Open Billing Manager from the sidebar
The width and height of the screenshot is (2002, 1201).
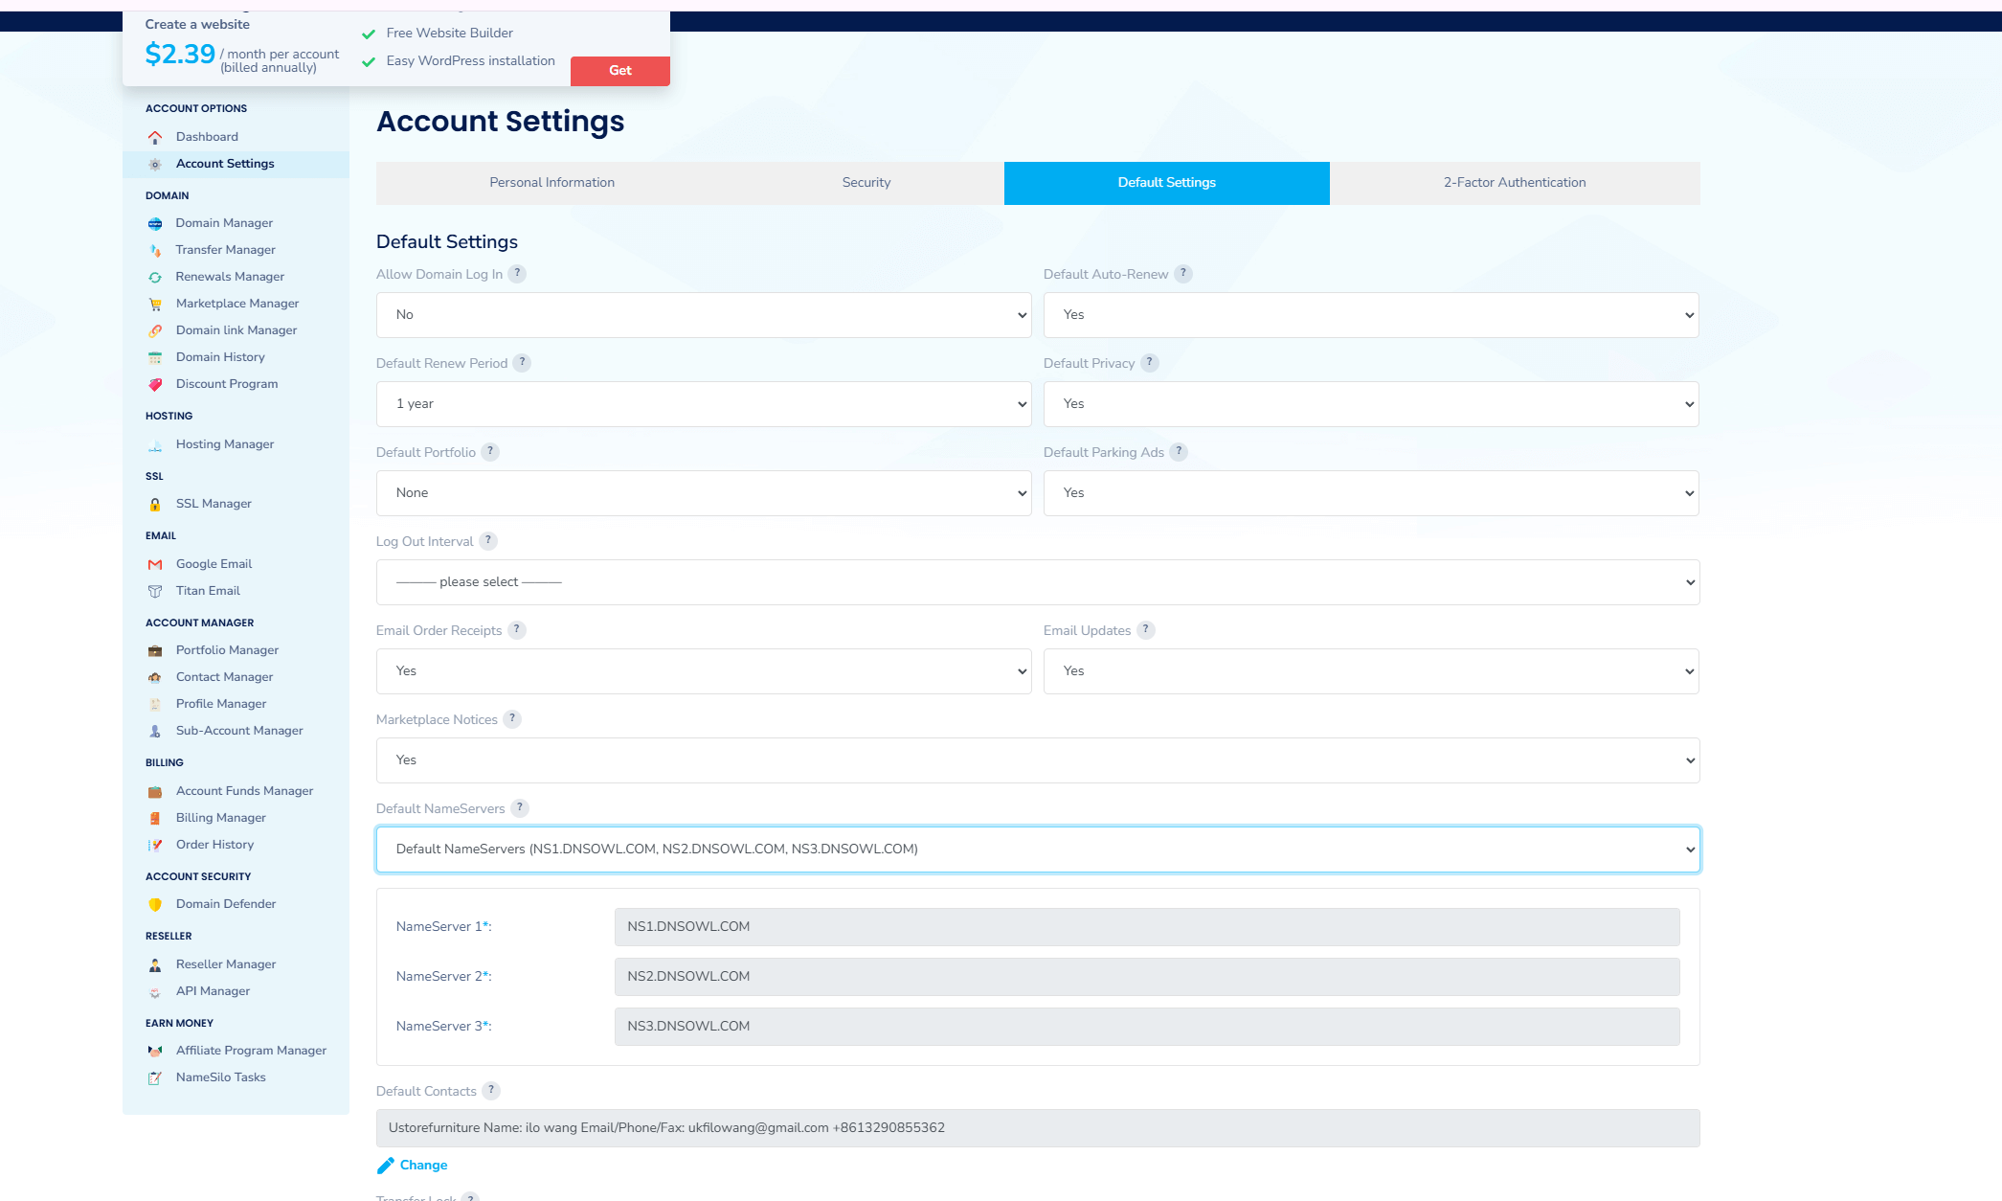pos(220,818)
